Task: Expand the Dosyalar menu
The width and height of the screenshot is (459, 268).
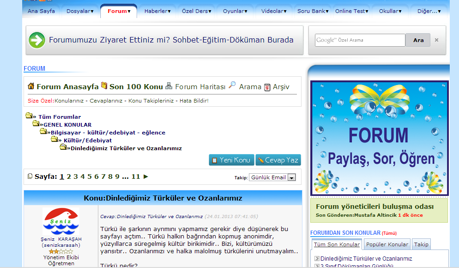Action: (x=80, y=11)
